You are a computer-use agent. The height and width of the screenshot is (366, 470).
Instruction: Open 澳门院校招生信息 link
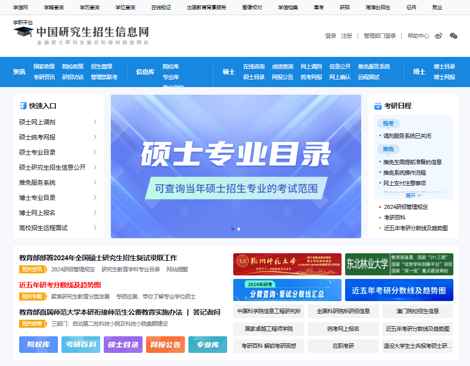click(x=418, y=312)
